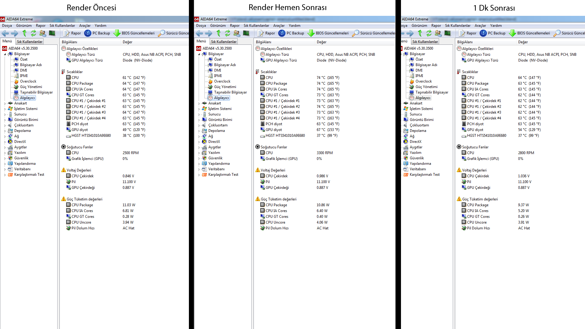Open Araçlar menu in Render Hemen Sonrası window
The width and height of the screenshot is (585, 329).
[x=279, y=26]
